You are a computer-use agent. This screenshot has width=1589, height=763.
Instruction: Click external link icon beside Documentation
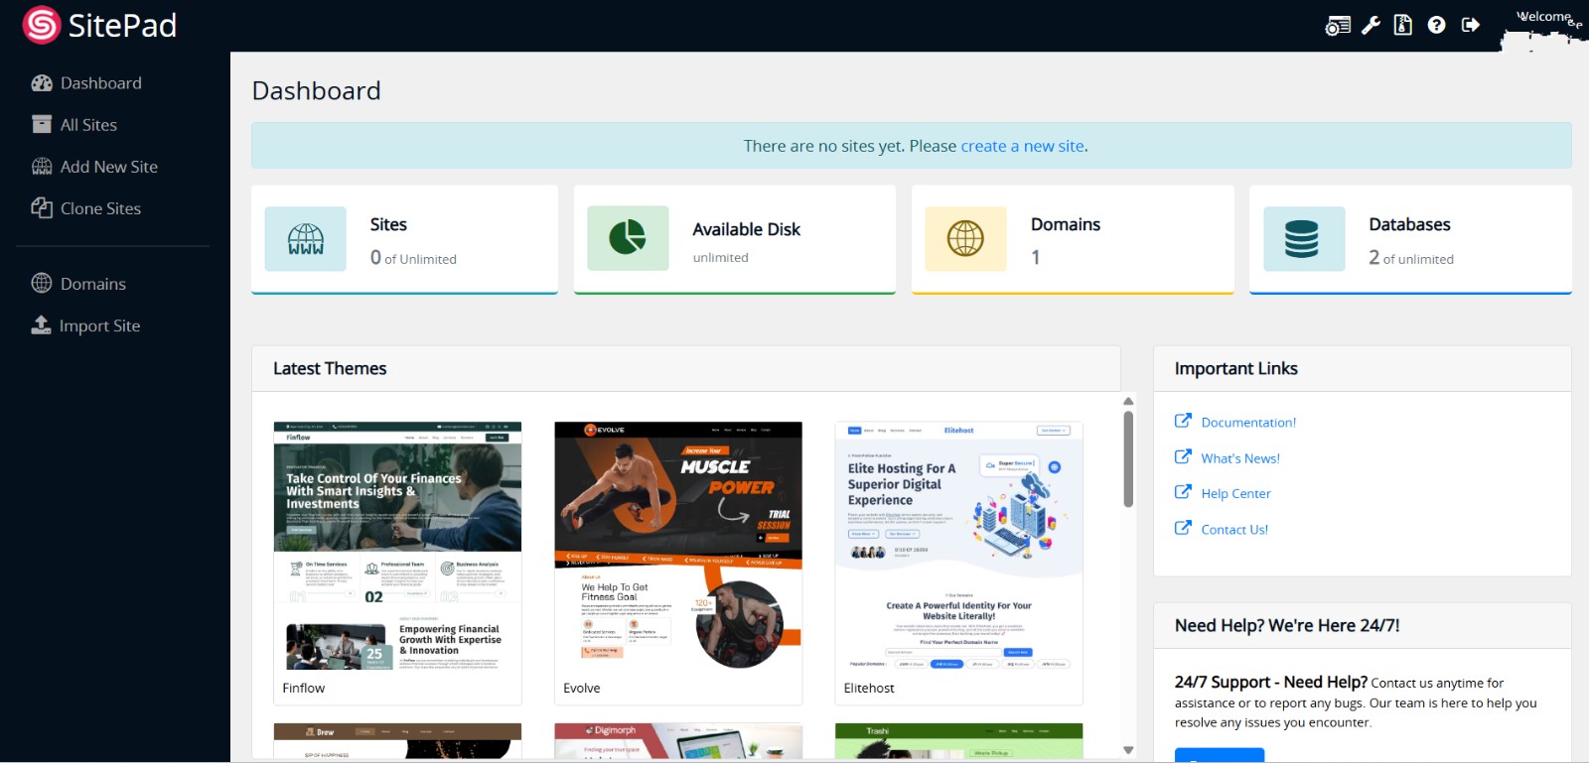coord(1183,421)
